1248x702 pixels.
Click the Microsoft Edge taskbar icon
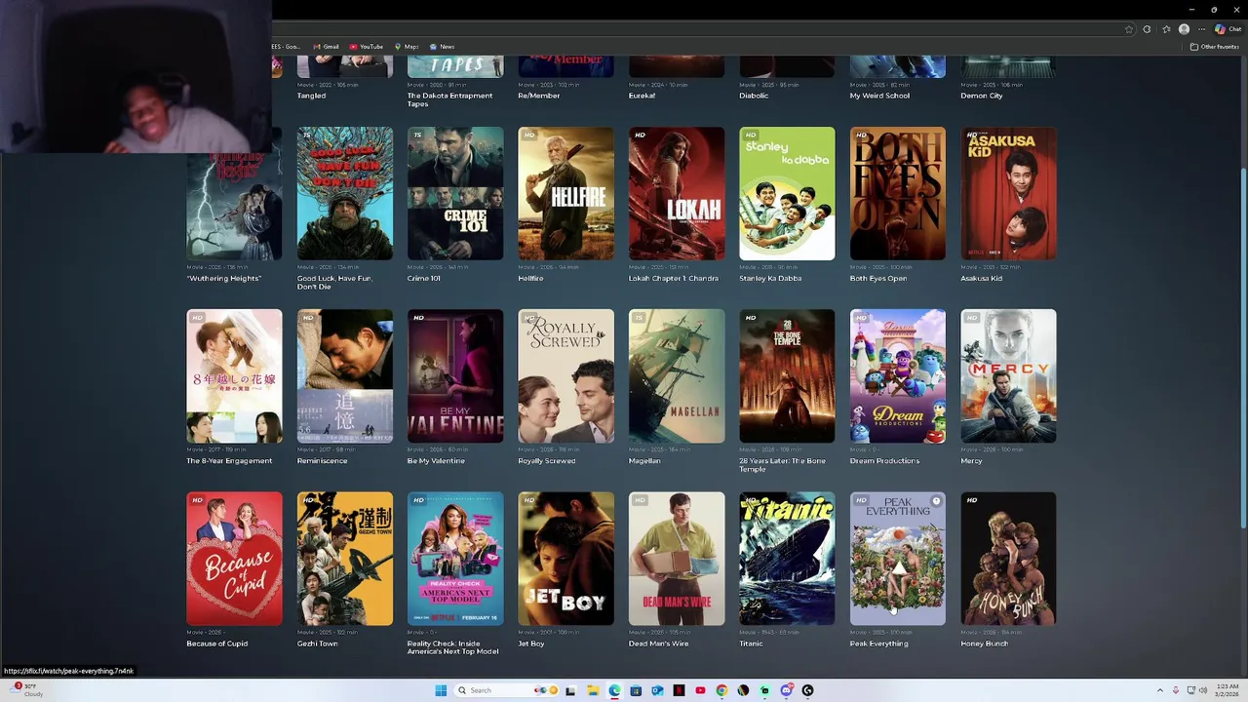pyautogui.click(x=614, y=690)
